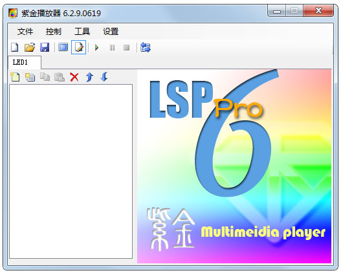Click the paste icon above the list
Screen dimensions: 341x273
point(60,77)
